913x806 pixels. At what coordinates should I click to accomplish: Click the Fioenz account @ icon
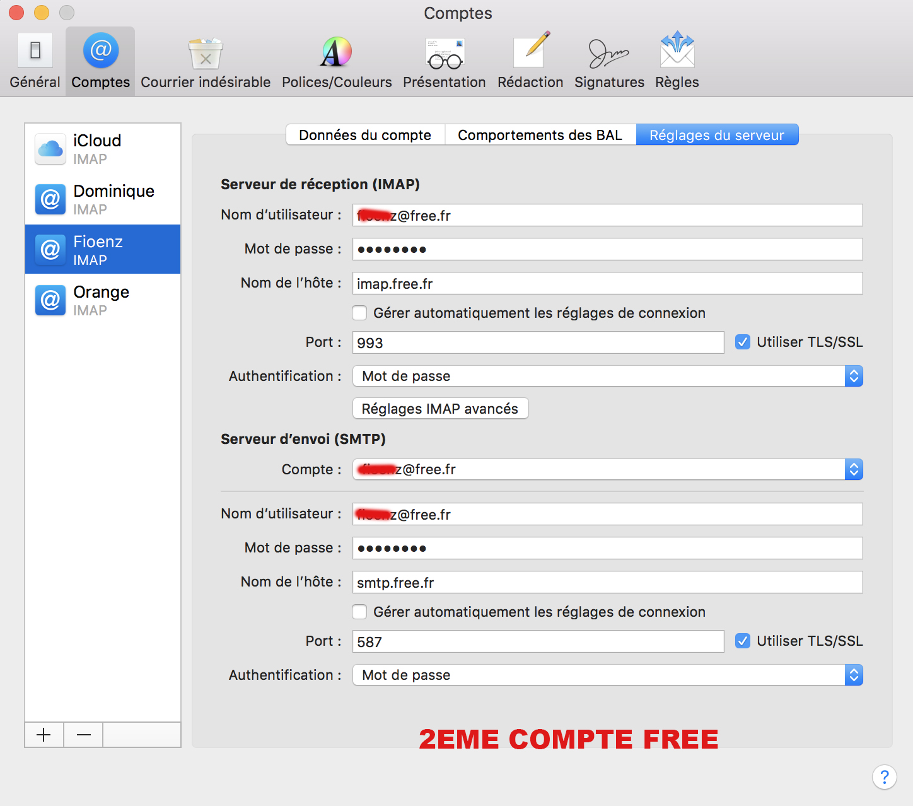tap(50, 250)
